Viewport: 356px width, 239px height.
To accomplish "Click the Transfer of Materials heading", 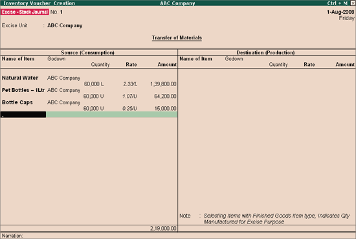I will (x=177, y=38).
